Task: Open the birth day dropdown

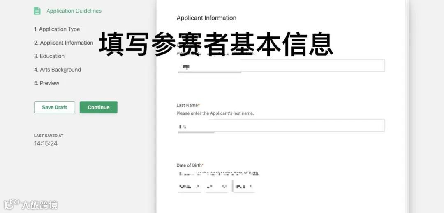Action: point(217,187)
